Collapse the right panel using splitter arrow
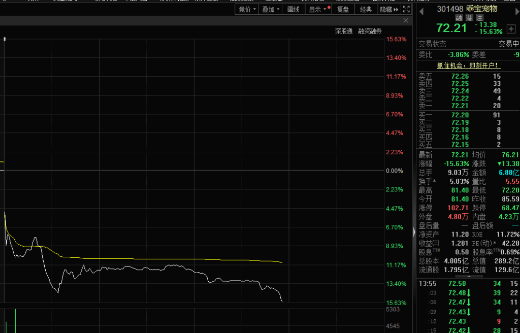 point(415,232)
